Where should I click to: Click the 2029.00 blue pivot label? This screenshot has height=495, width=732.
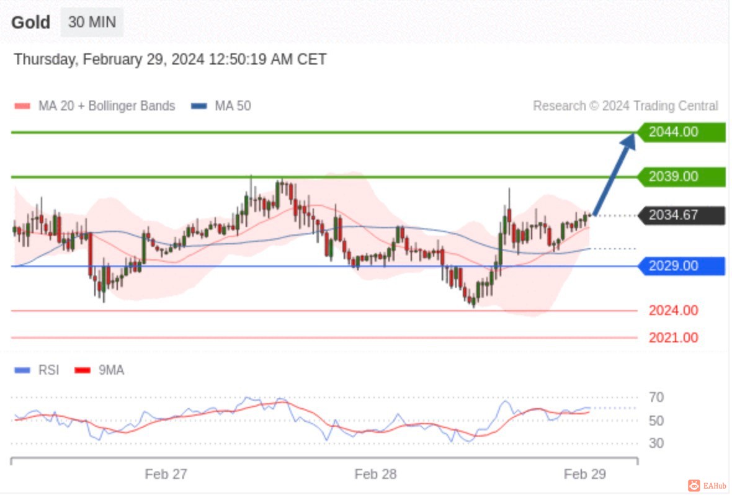point(682,265)
